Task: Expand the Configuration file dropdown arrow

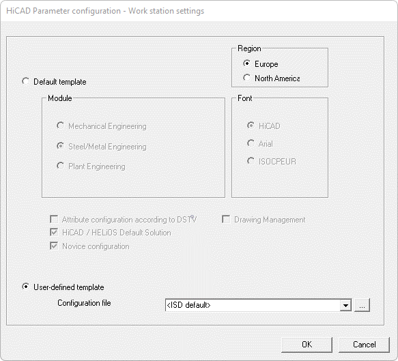Action: pos(345,305)
